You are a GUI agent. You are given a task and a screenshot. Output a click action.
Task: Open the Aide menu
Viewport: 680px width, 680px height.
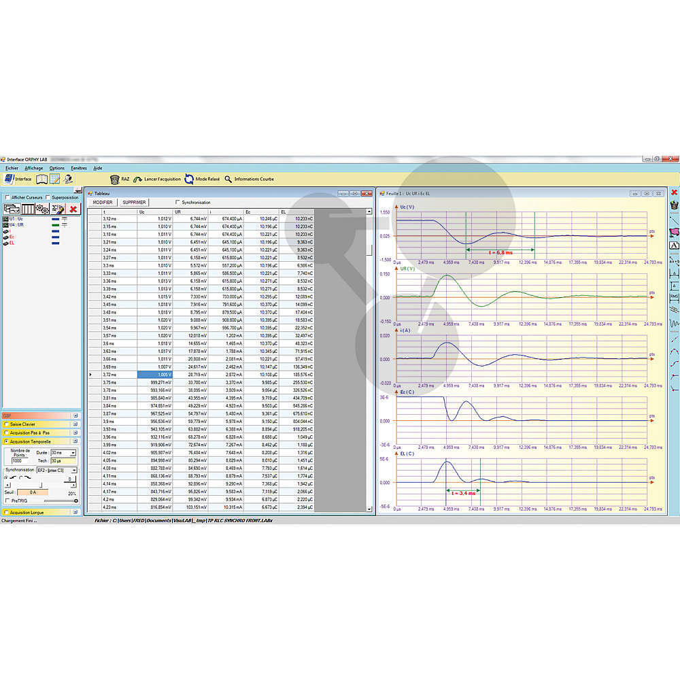click(x=98, y=168)
